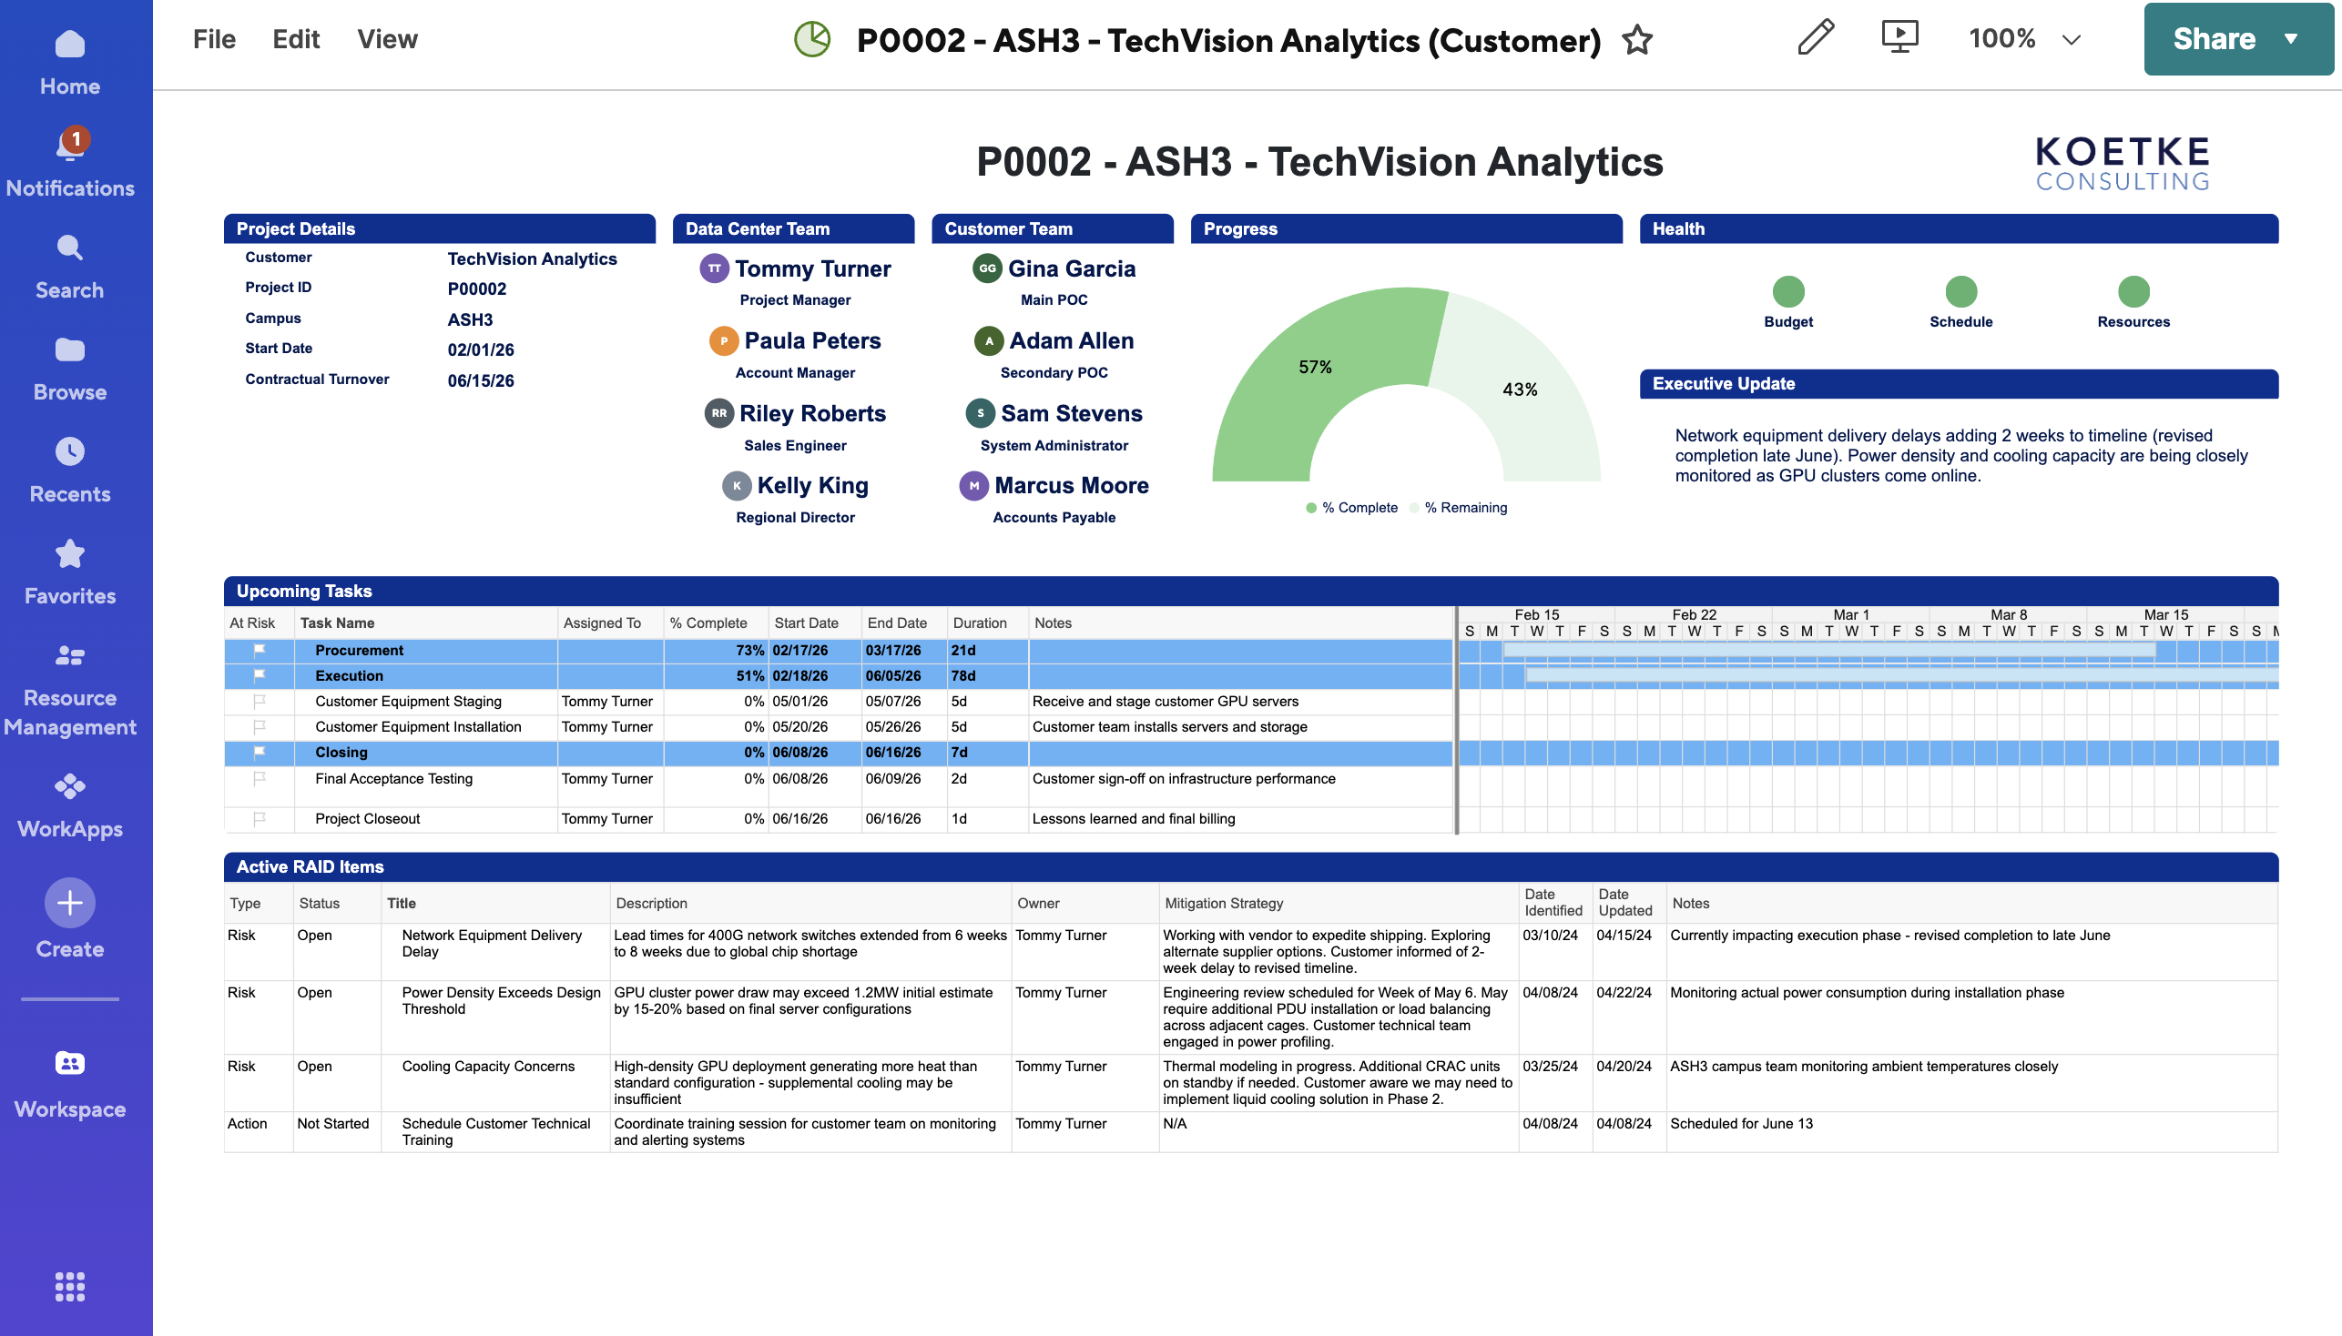This screenshot has width=2342, height=1336.
Task: Click the Search magnifier in sidebar
Action: click(x=70, y=248)
